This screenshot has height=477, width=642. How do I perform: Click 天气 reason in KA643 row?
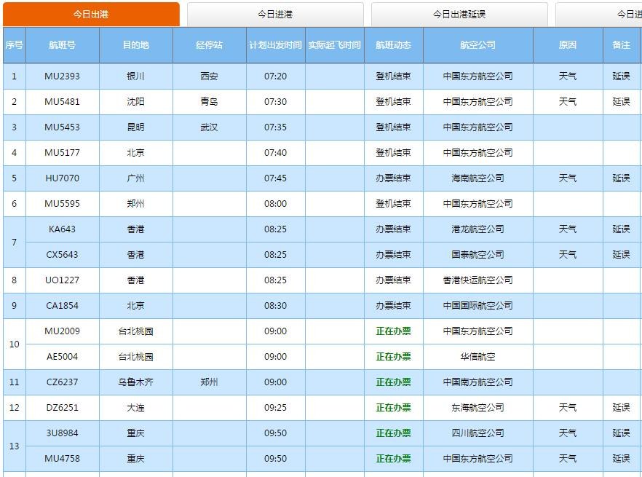568,229
